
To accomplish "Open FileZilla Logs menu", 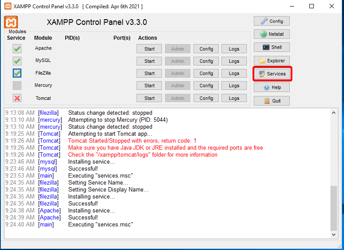I will [x=234, y=73].
